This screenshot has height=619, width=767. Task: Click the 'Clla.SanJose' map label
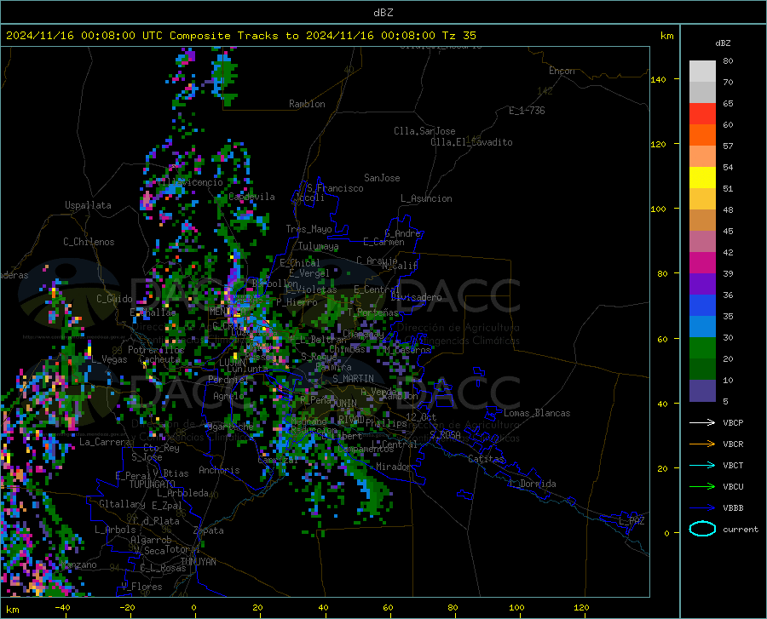pyautogui.click(x=424, y=131)
